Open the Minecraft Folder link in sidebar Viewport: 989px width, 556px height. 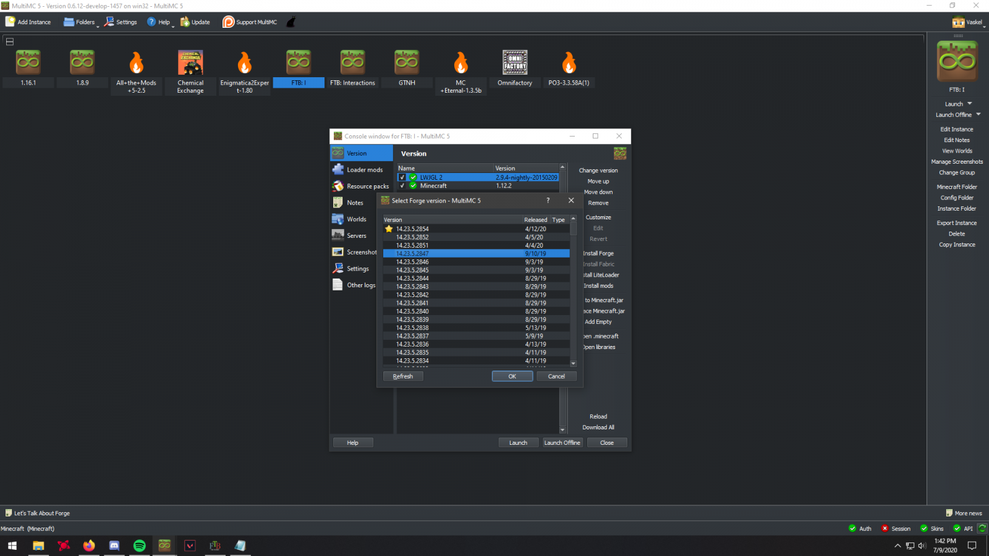957,187
